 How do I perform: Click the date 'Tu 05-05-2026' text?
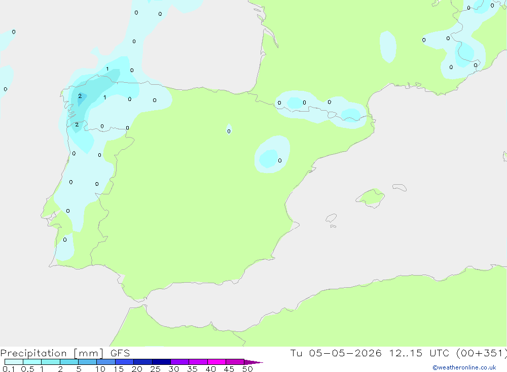click(x=336, y=353)
